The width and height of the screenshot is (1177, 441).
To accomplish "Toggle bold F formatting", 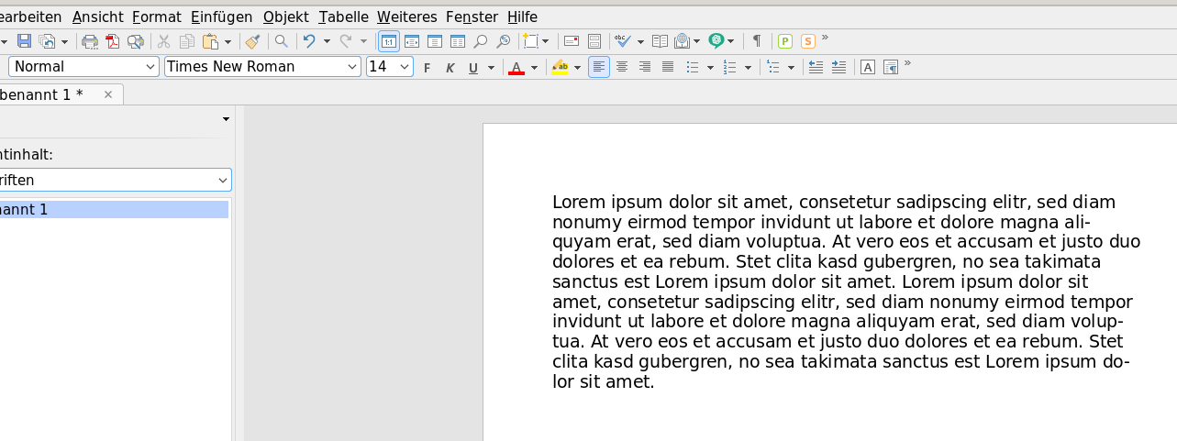I will coord(427,67).
